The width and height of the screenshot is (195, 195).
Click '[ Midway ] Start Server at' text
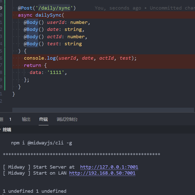[x=39, y=167]
